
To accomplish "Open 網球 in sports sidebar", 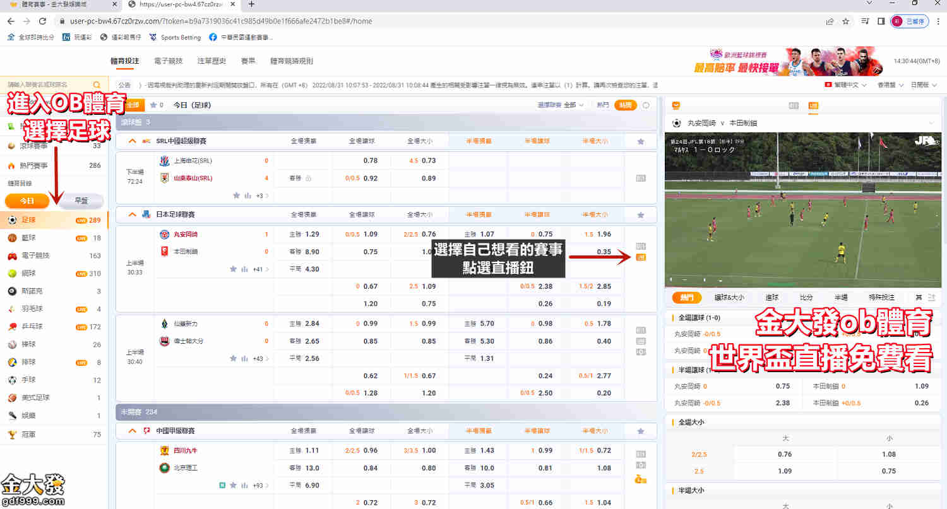I will (54, 273).
